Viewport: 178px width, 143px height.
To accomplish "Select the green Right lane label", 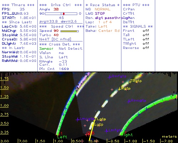I will point(127,135).
